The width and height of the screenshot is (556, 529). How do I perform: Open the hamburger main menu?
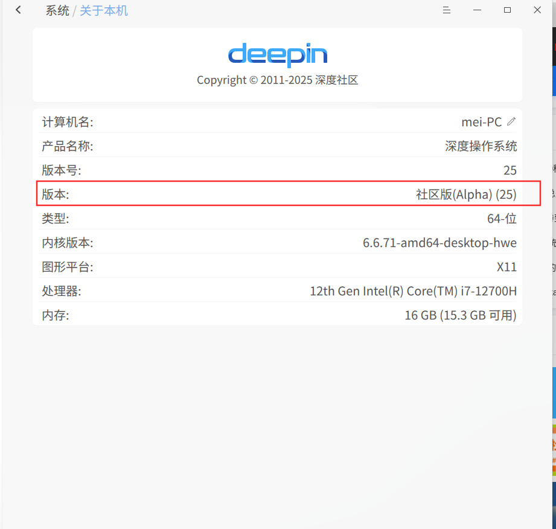click(447, 10)
